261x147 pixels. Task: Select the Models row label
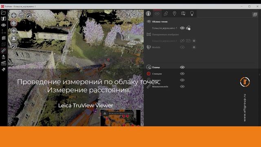click(x=156, y=47)
